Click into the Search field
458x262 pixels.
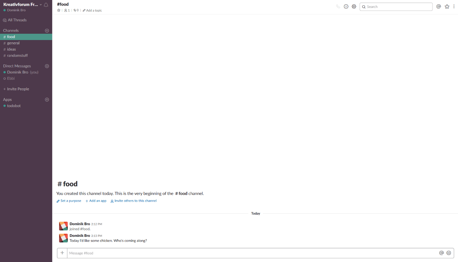click(396, 7)
